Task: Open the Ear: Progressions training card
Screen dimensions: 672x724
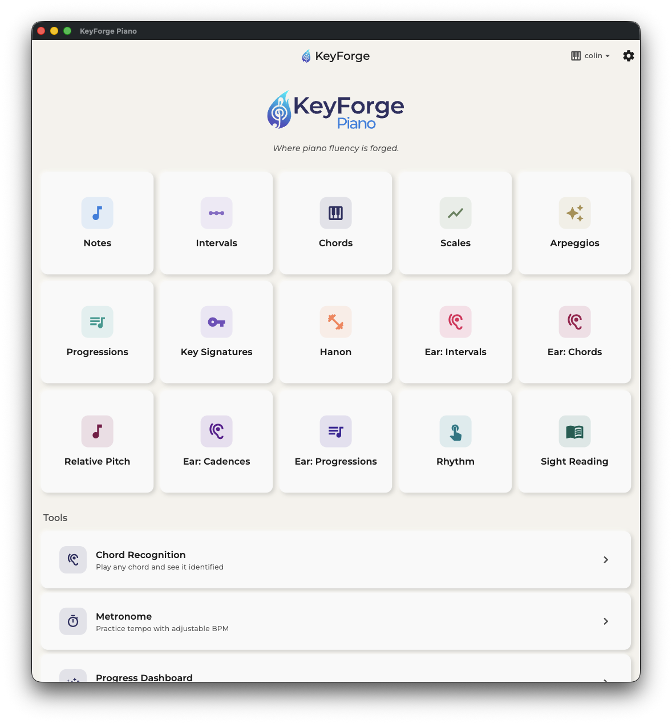Action: [335, 442]
